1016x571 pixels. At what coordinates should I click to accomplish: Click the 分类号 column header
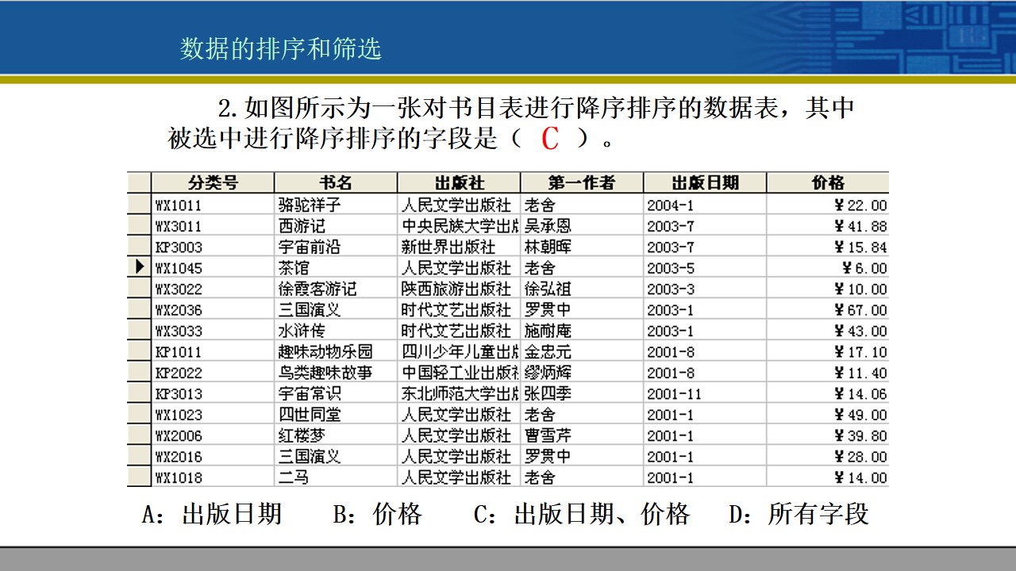tap(213, 182)
